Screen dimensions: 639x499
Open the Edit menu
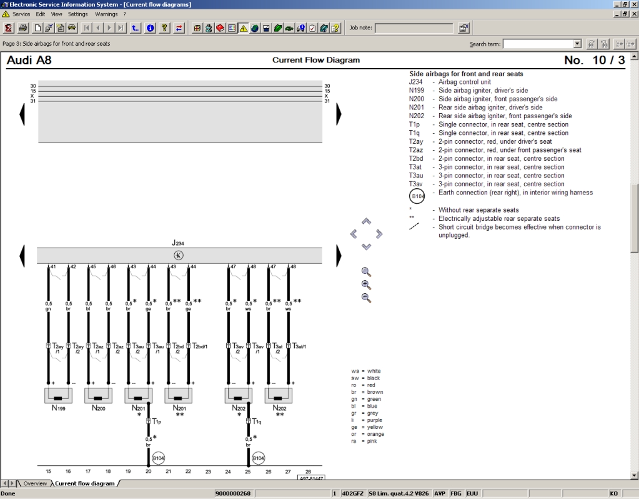(x=41, y=14)
